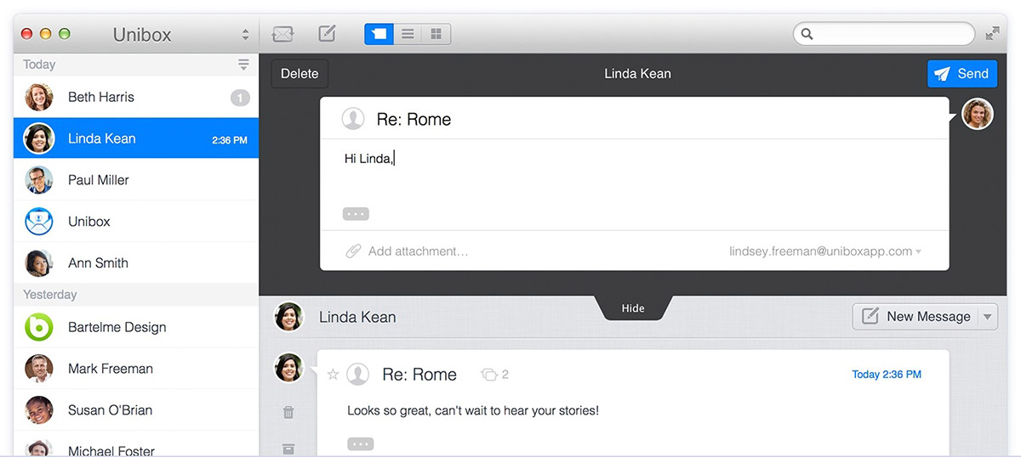Switch to conversation view mode
The width and height of the screenshot is (1021, 457).
pos(379,34)
